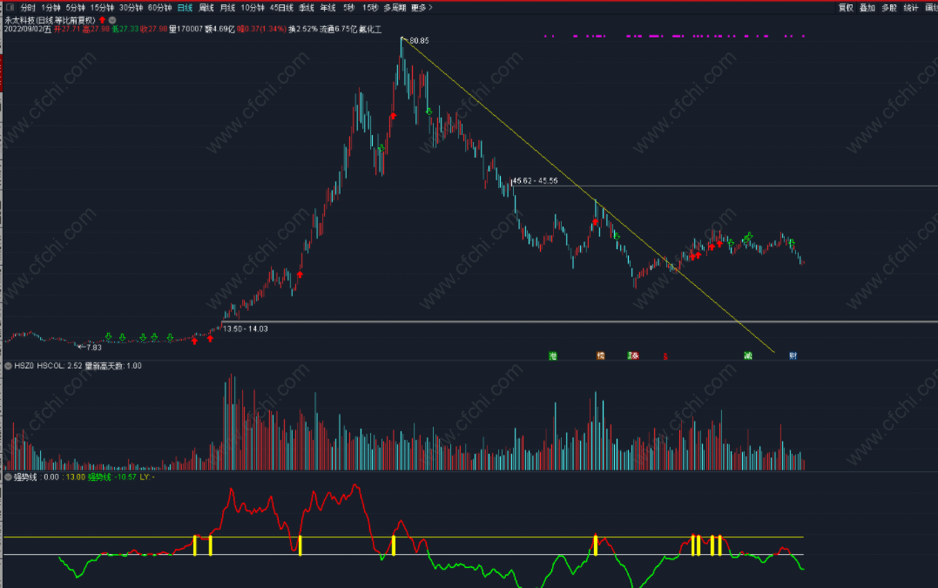This screenshot has height=588, width=938.
Task: Click the 80.85 peak price label
Action: tap(419, 41)
